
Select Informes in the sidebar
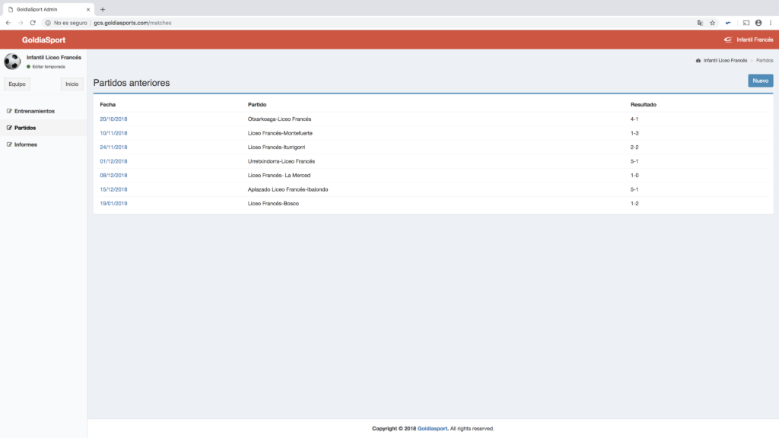tap(25, 144)
